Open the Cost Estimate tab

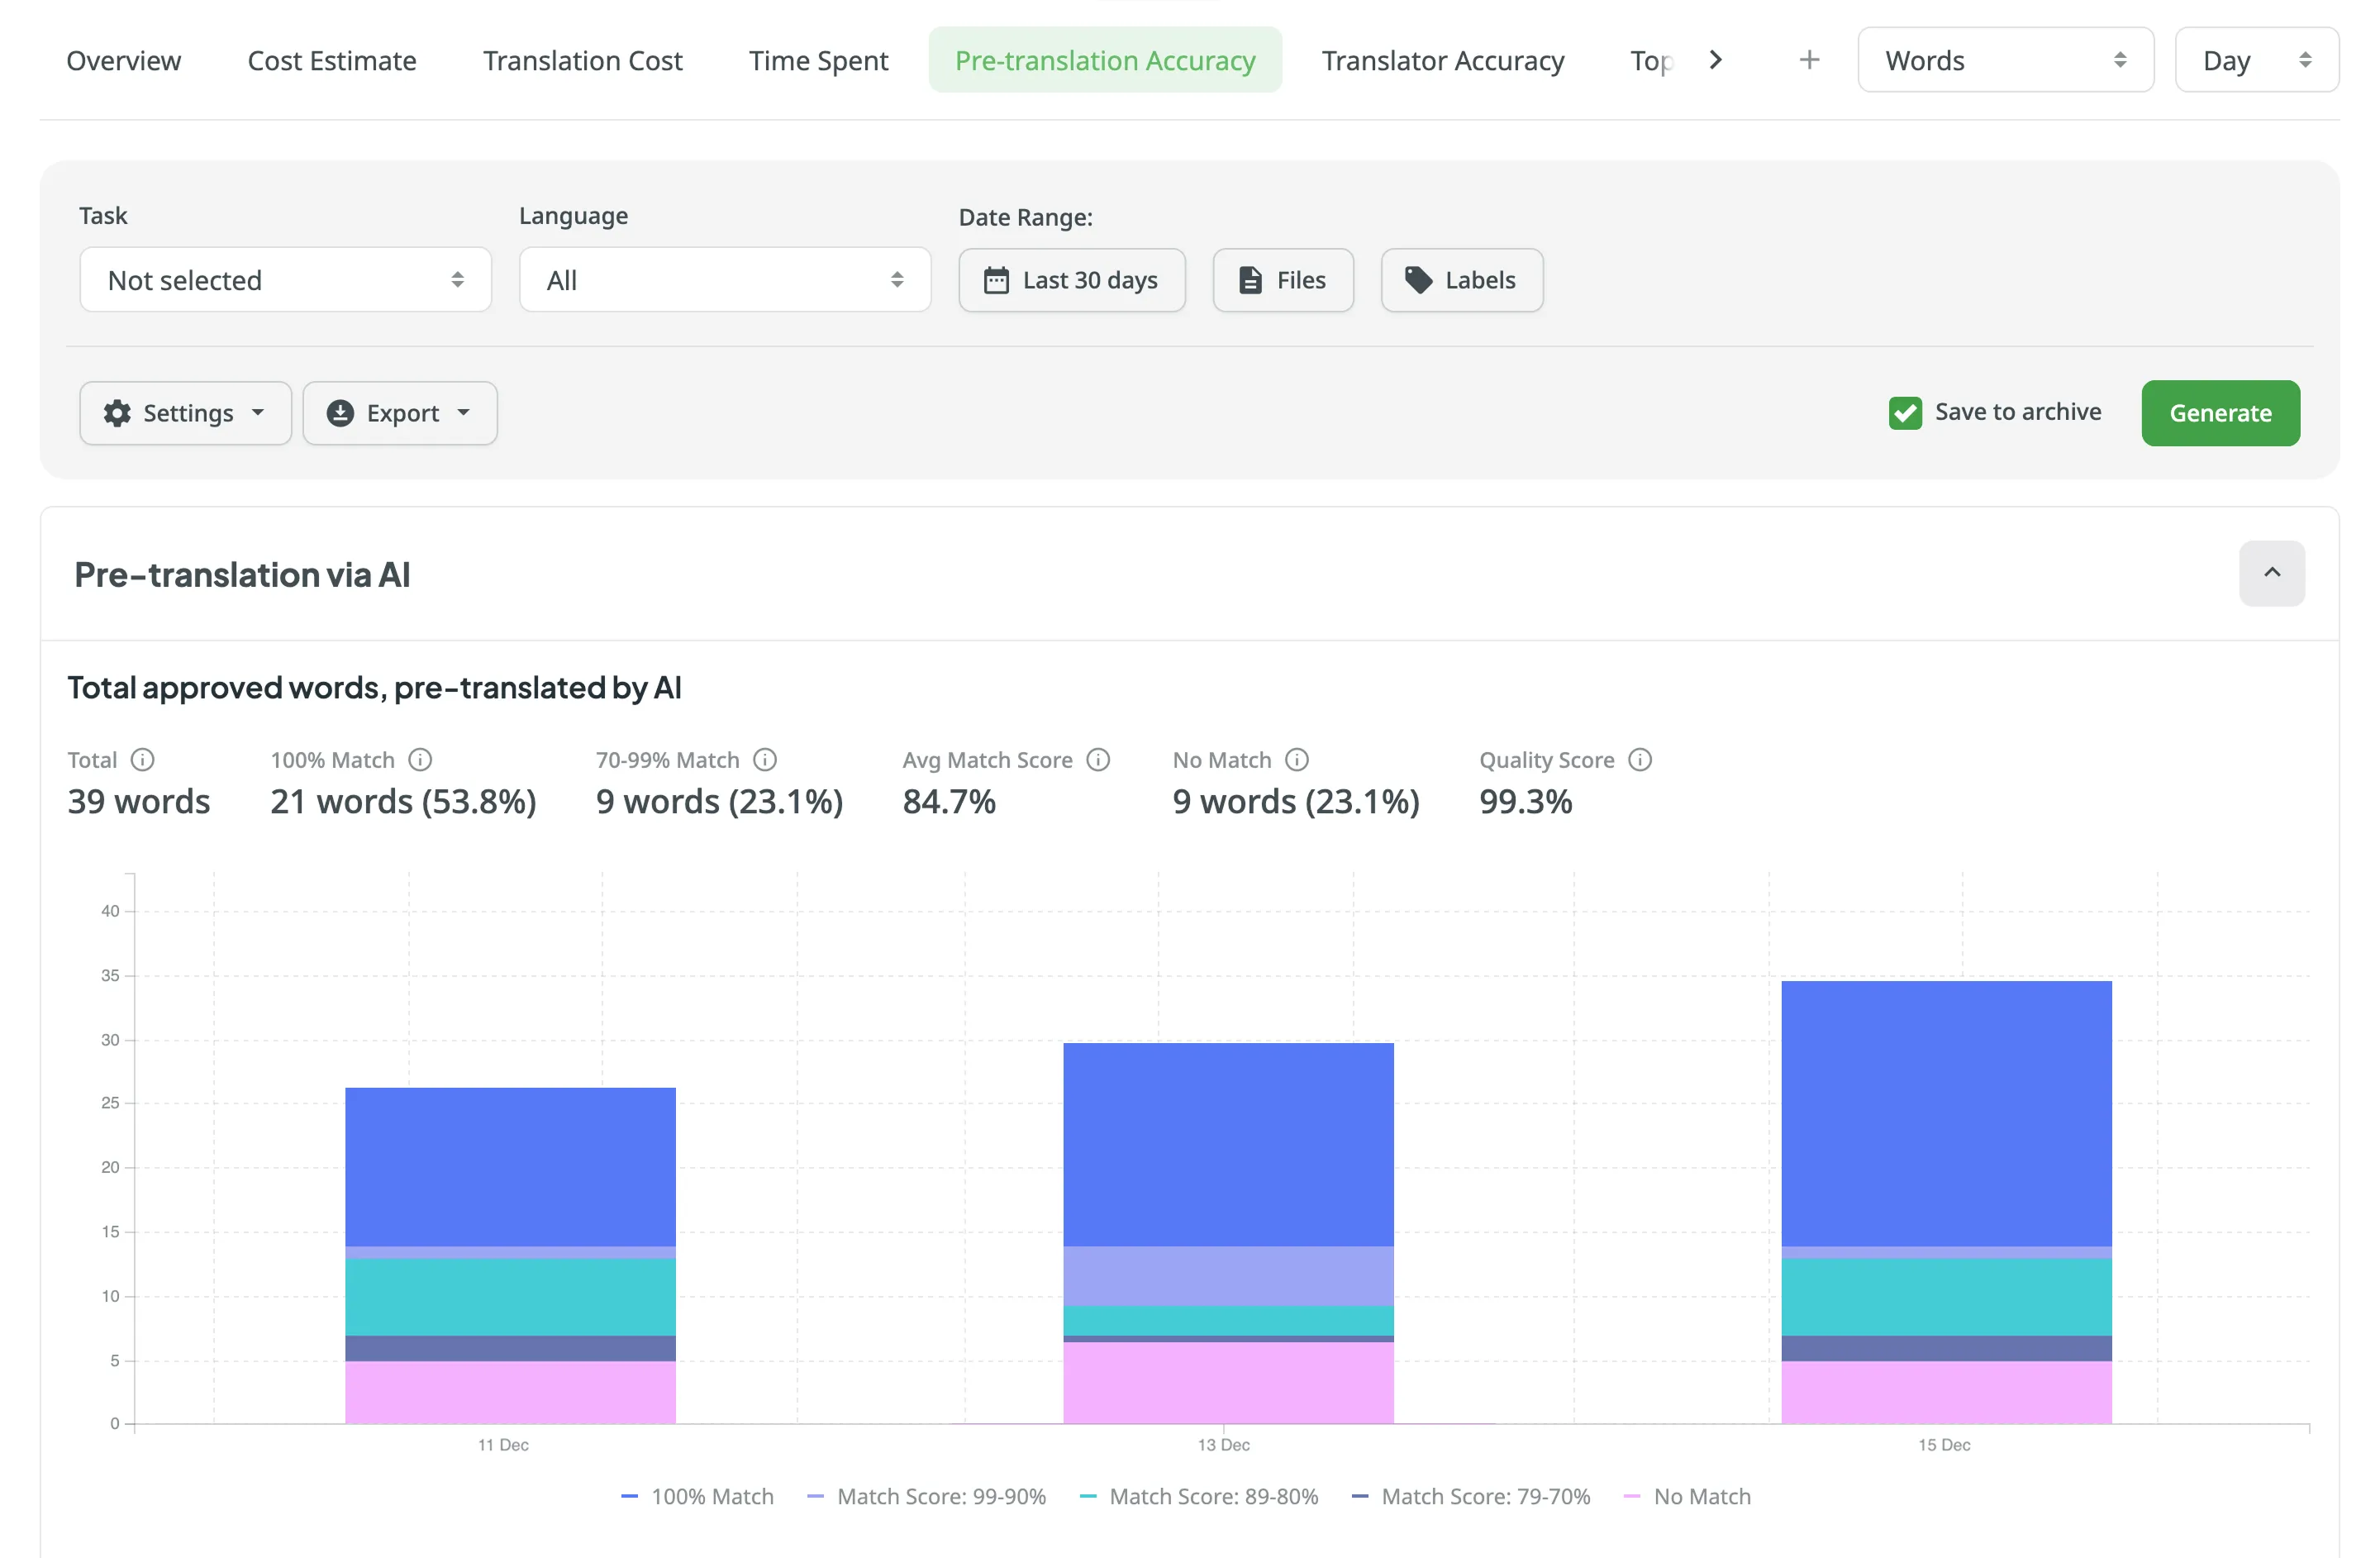(x=331, y=60)
